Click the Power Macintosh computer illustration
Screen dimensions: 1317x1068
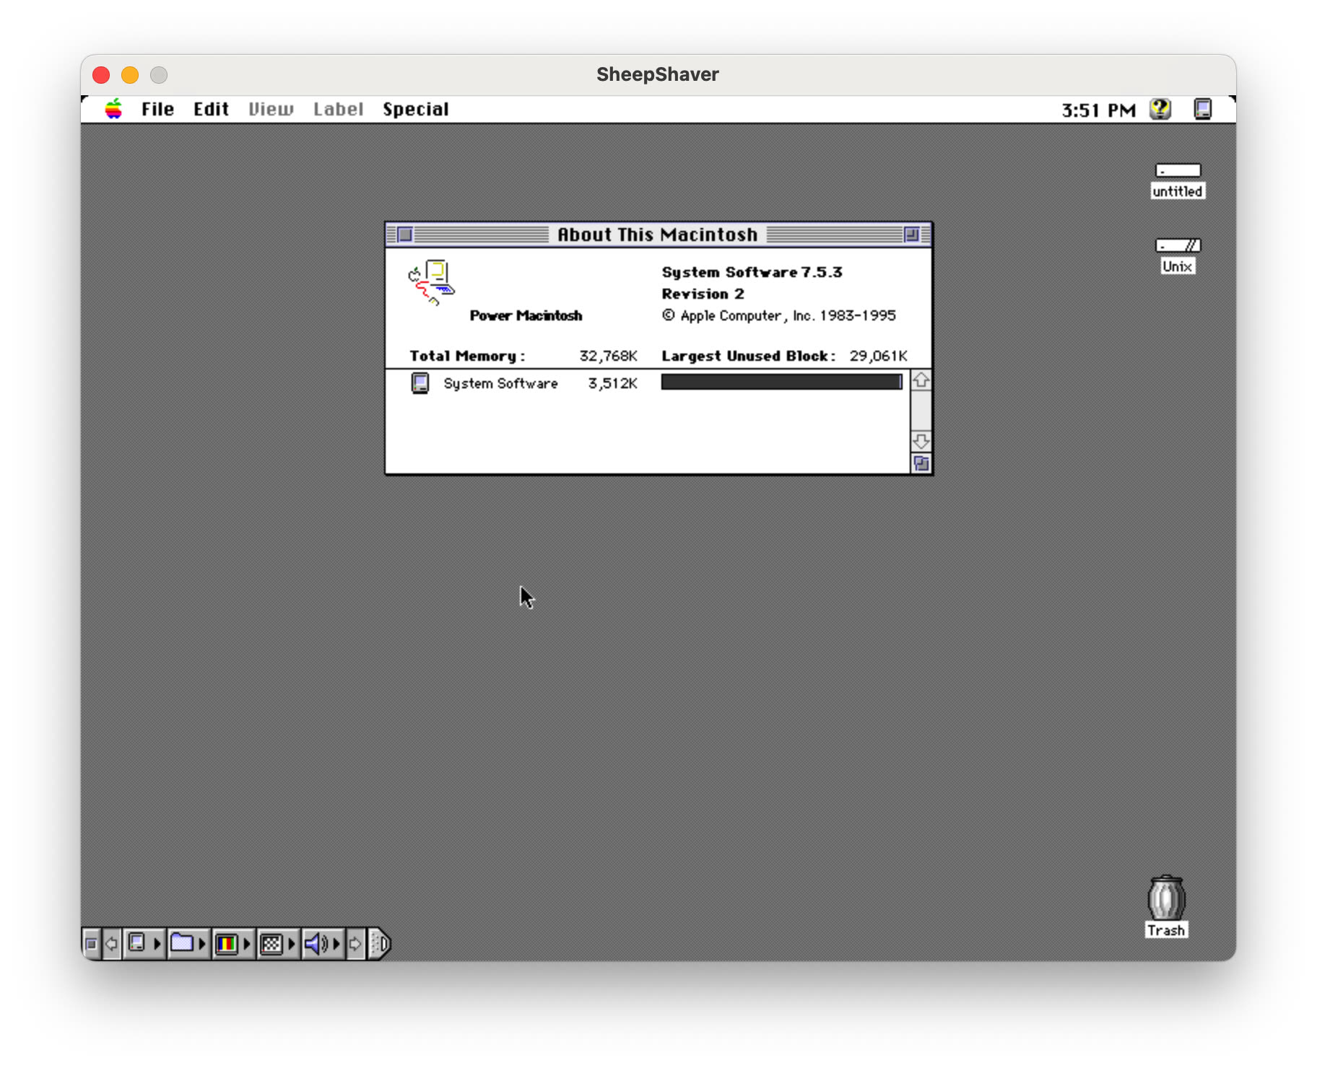pyautogui.click(x=431, y=282)
